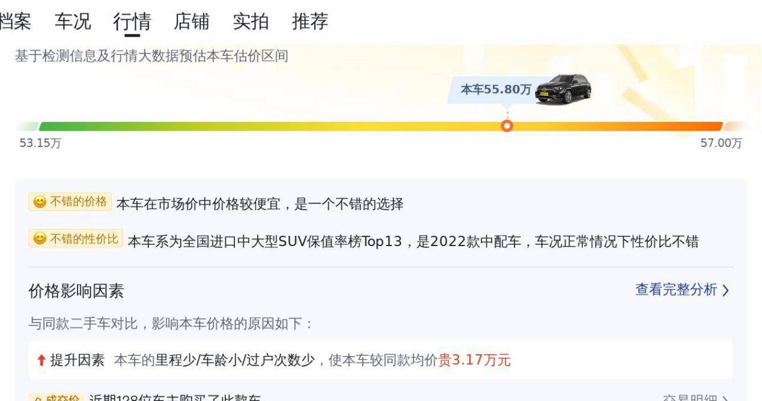
Task: Open the 车况 tab
Action: click(x=73, y=22)
